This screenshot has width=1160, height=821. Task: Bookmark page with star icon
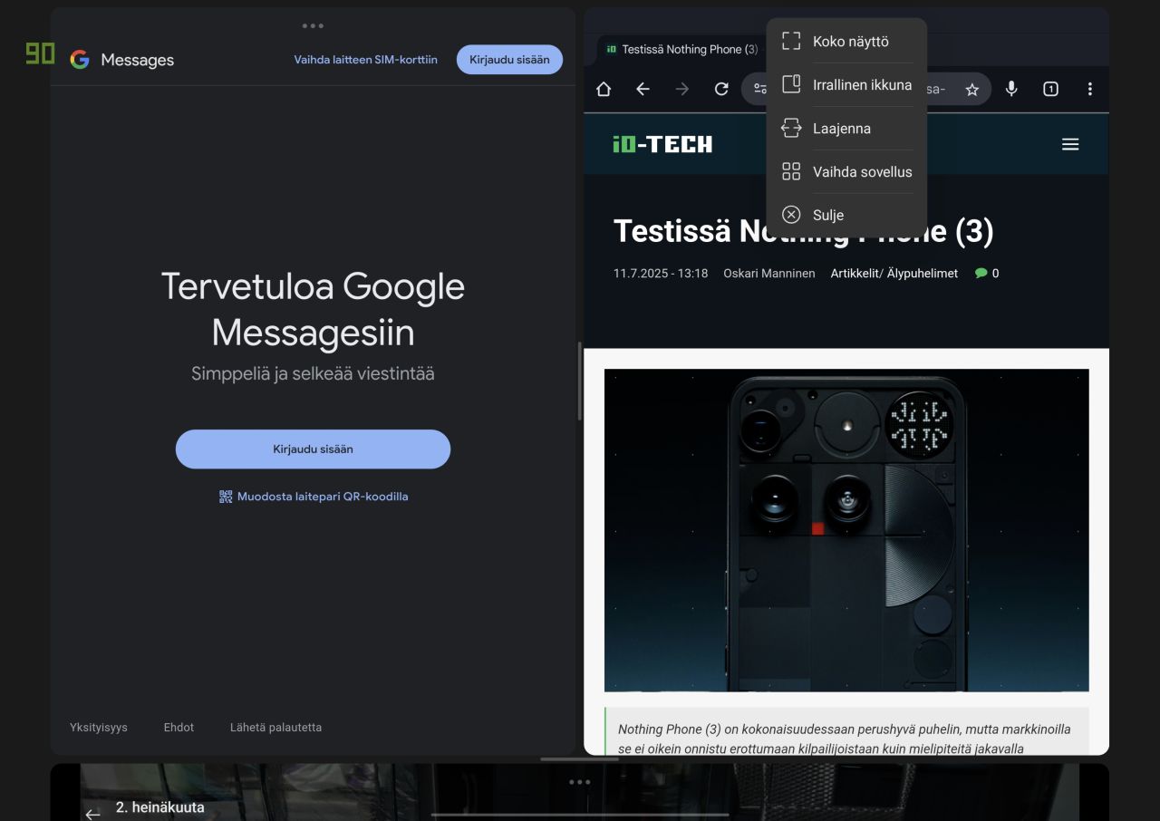[x=972, y=89]
